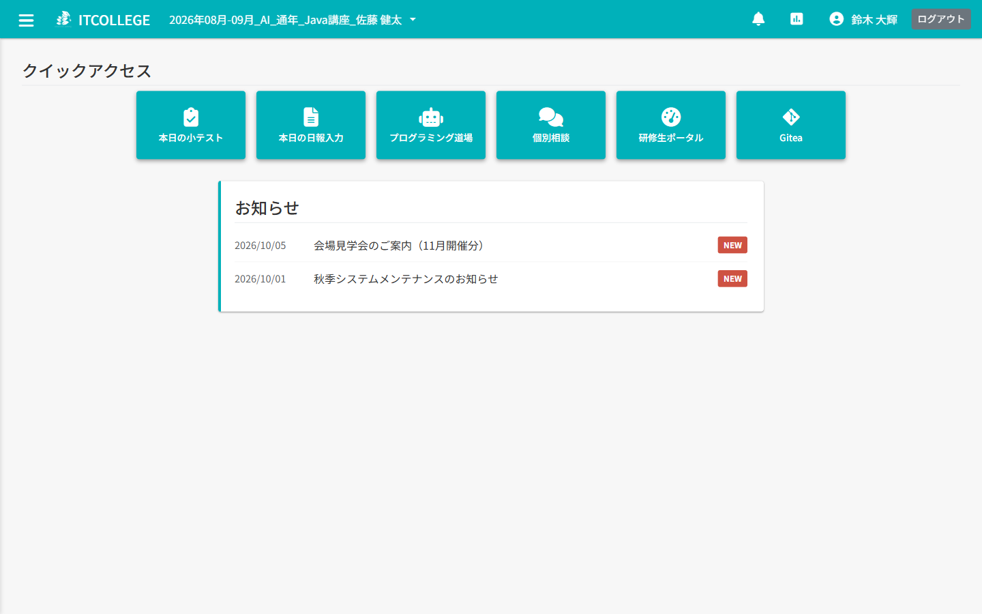Click the プログラミング道場 card label
Viewport: 982px width, 614px height.
point(431,138)
